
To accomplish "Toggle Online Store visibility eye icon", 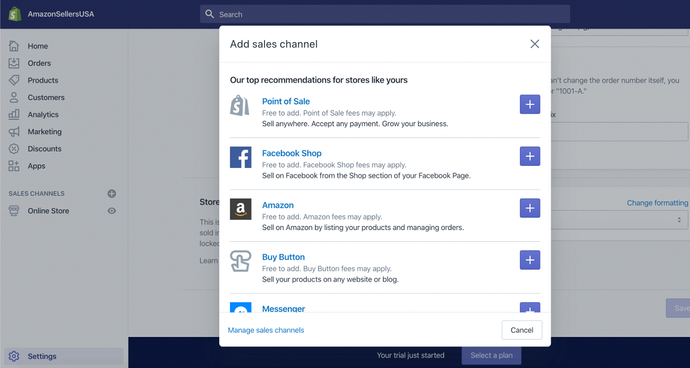I will (112, 210).
